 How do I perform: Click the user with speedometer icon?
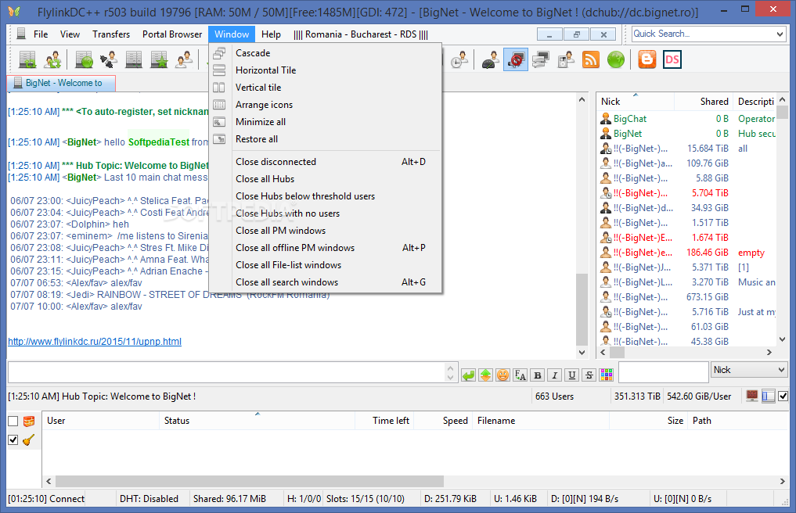point(491,60)
